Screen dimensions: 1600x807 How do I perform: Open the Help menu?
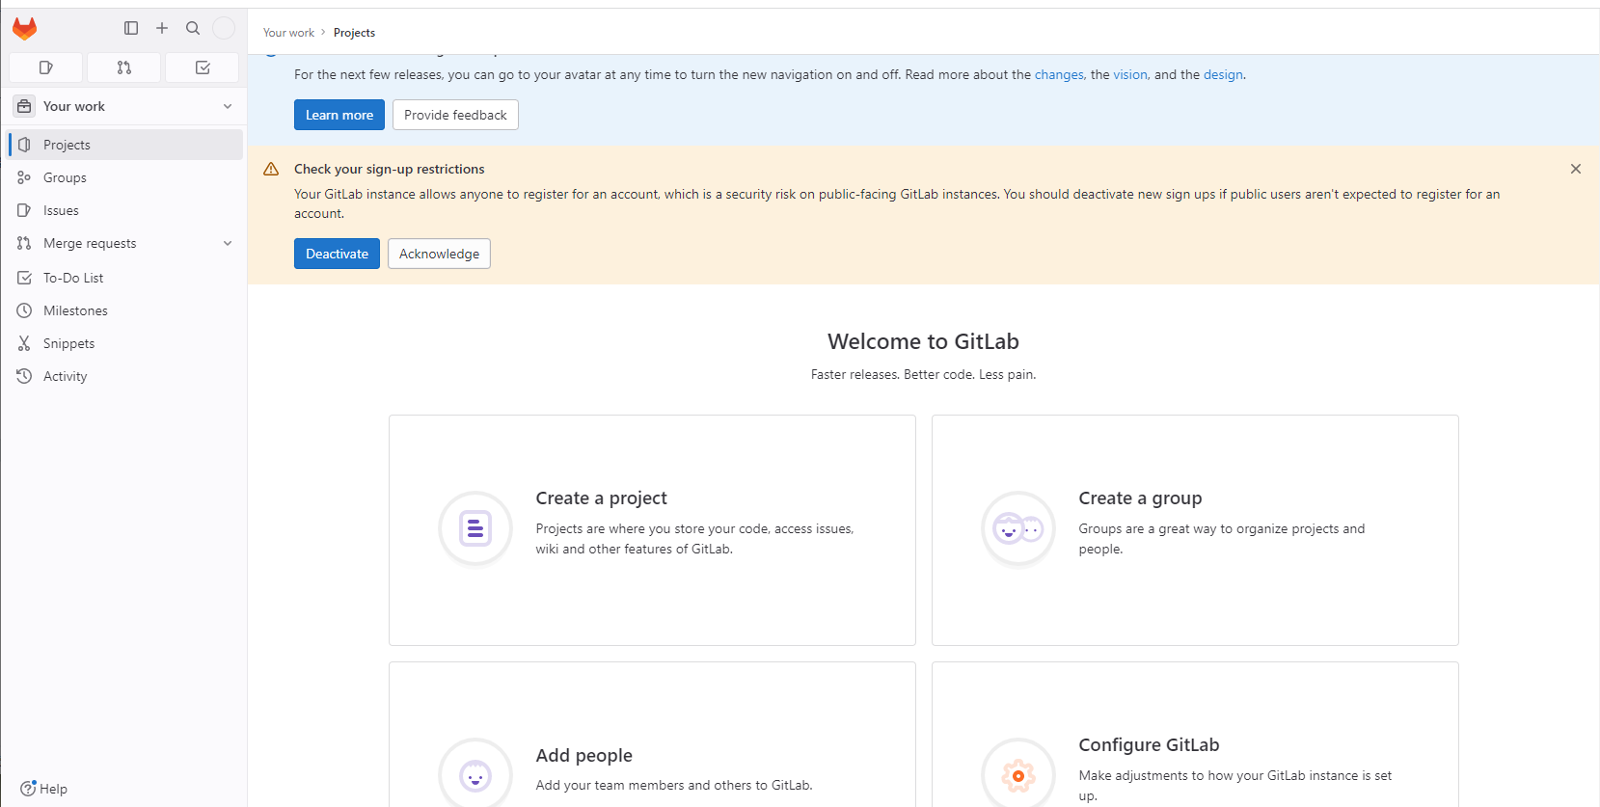point(43,789)
